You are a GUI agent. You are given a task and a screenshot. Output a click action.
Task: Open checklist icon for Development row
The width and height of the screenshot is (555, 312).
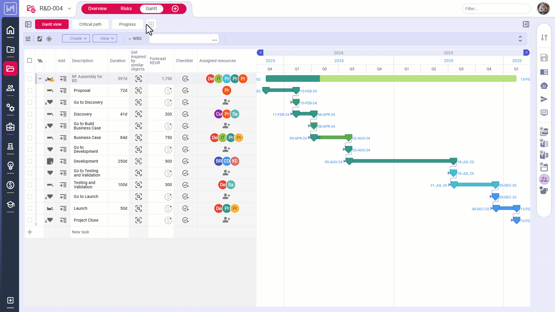click(x=186, y=161)
